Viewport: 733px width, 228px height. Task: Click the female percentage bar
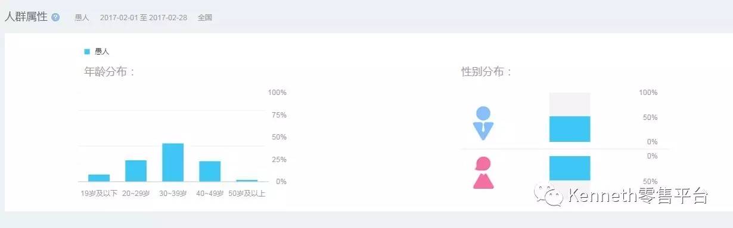pyautogui.click(x=570, y=168)
